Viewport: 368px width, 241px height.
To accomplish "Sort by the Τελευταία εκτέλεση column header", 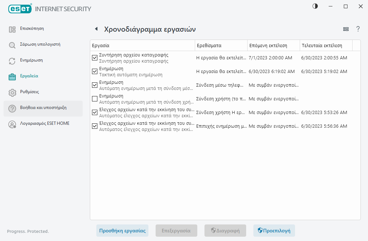I will [x=326, y=46].
